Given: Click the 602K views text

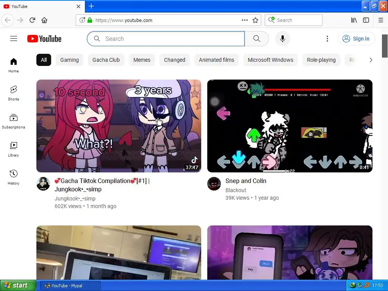Looking at the screenshot, I should (68, 206).
